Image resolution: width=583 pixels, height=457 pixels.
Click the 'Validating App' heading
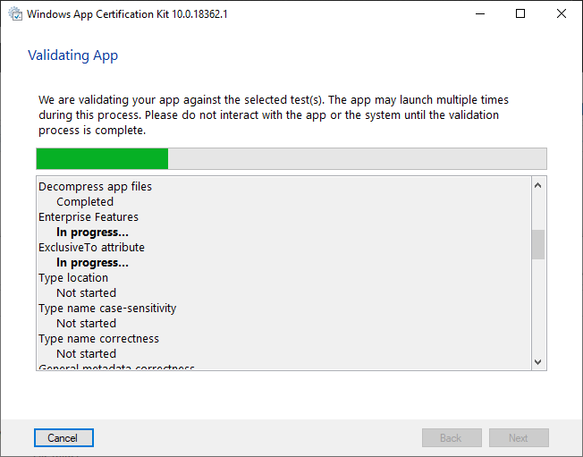(x=73, y=55)
